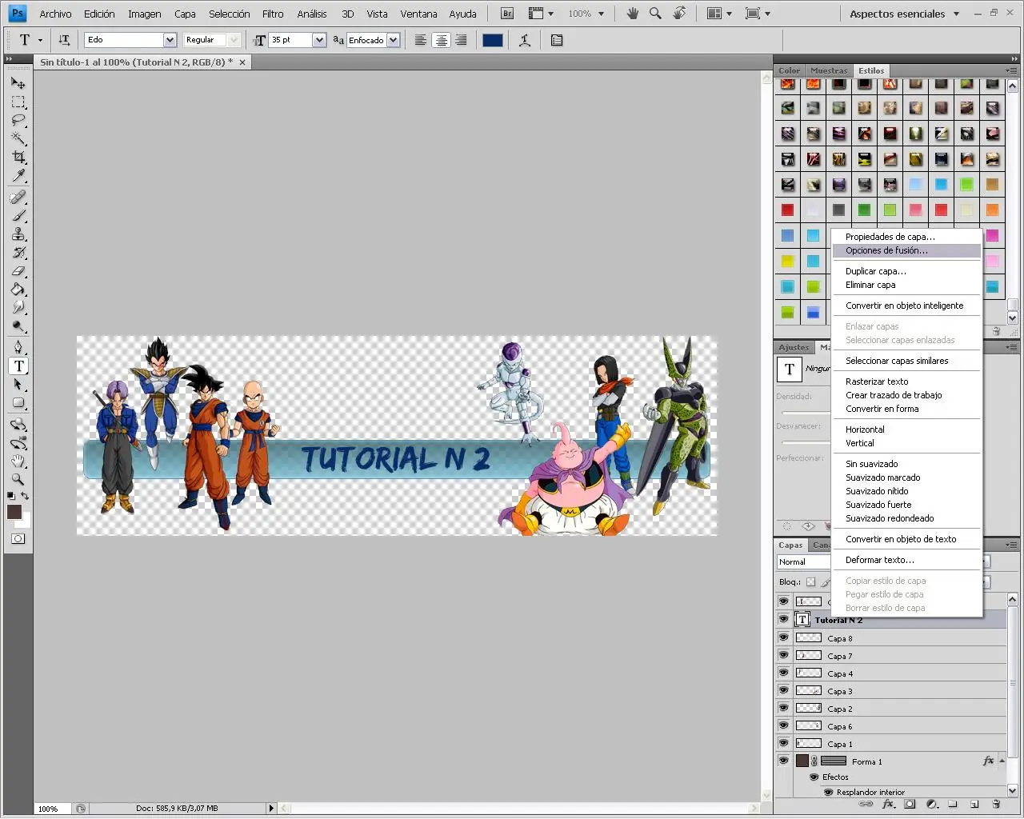Open the Filtro menu
1024x819 pixels.
[x=273, y=14]
